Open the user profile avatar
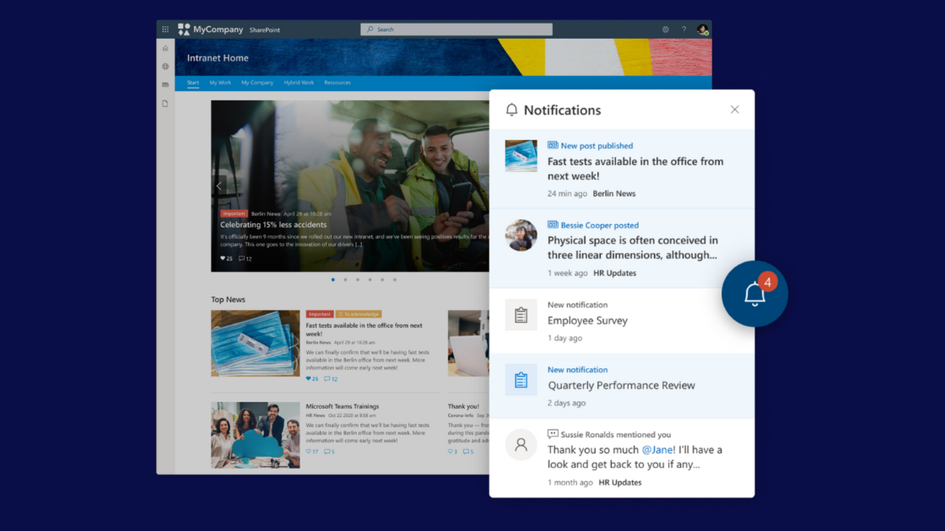The width and height of the screenshot is (945, 531). coord(702,29)
